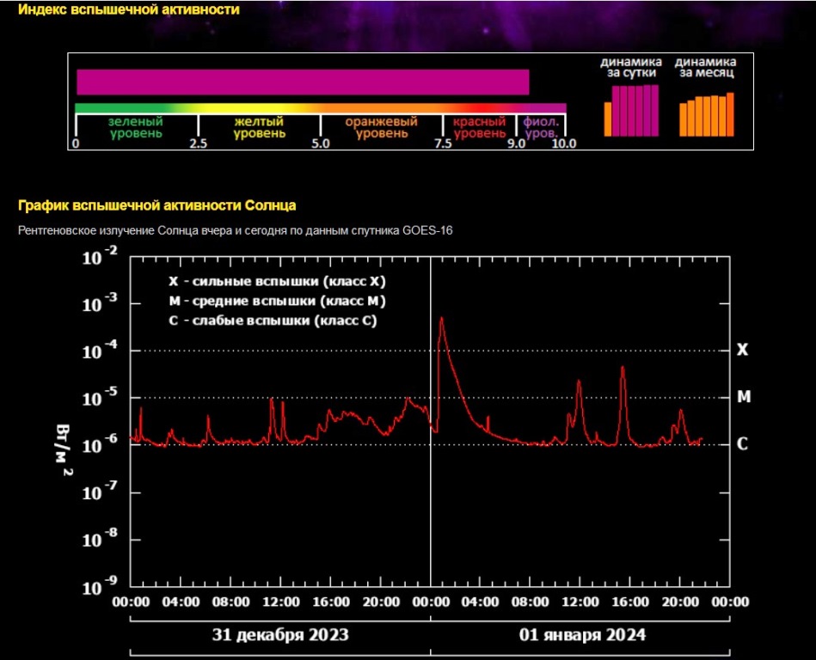Image resolution: width=816 pixels, height=660 pixels.
Task: Click 'фиол. уров.' scale label
Action: click(x=541, y=127)
